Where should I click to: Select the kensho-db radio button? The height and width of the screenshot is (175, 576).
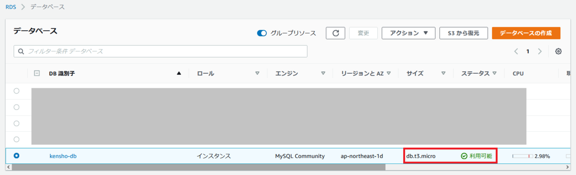pos(17,156)
